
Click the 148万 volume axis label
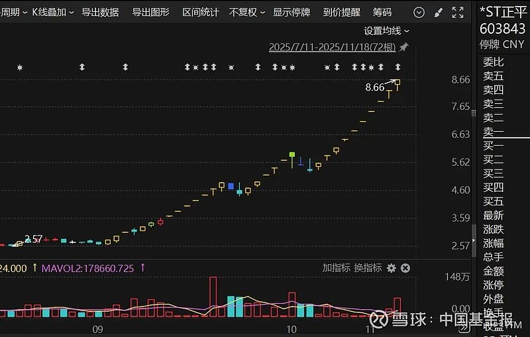pos(457,277)
